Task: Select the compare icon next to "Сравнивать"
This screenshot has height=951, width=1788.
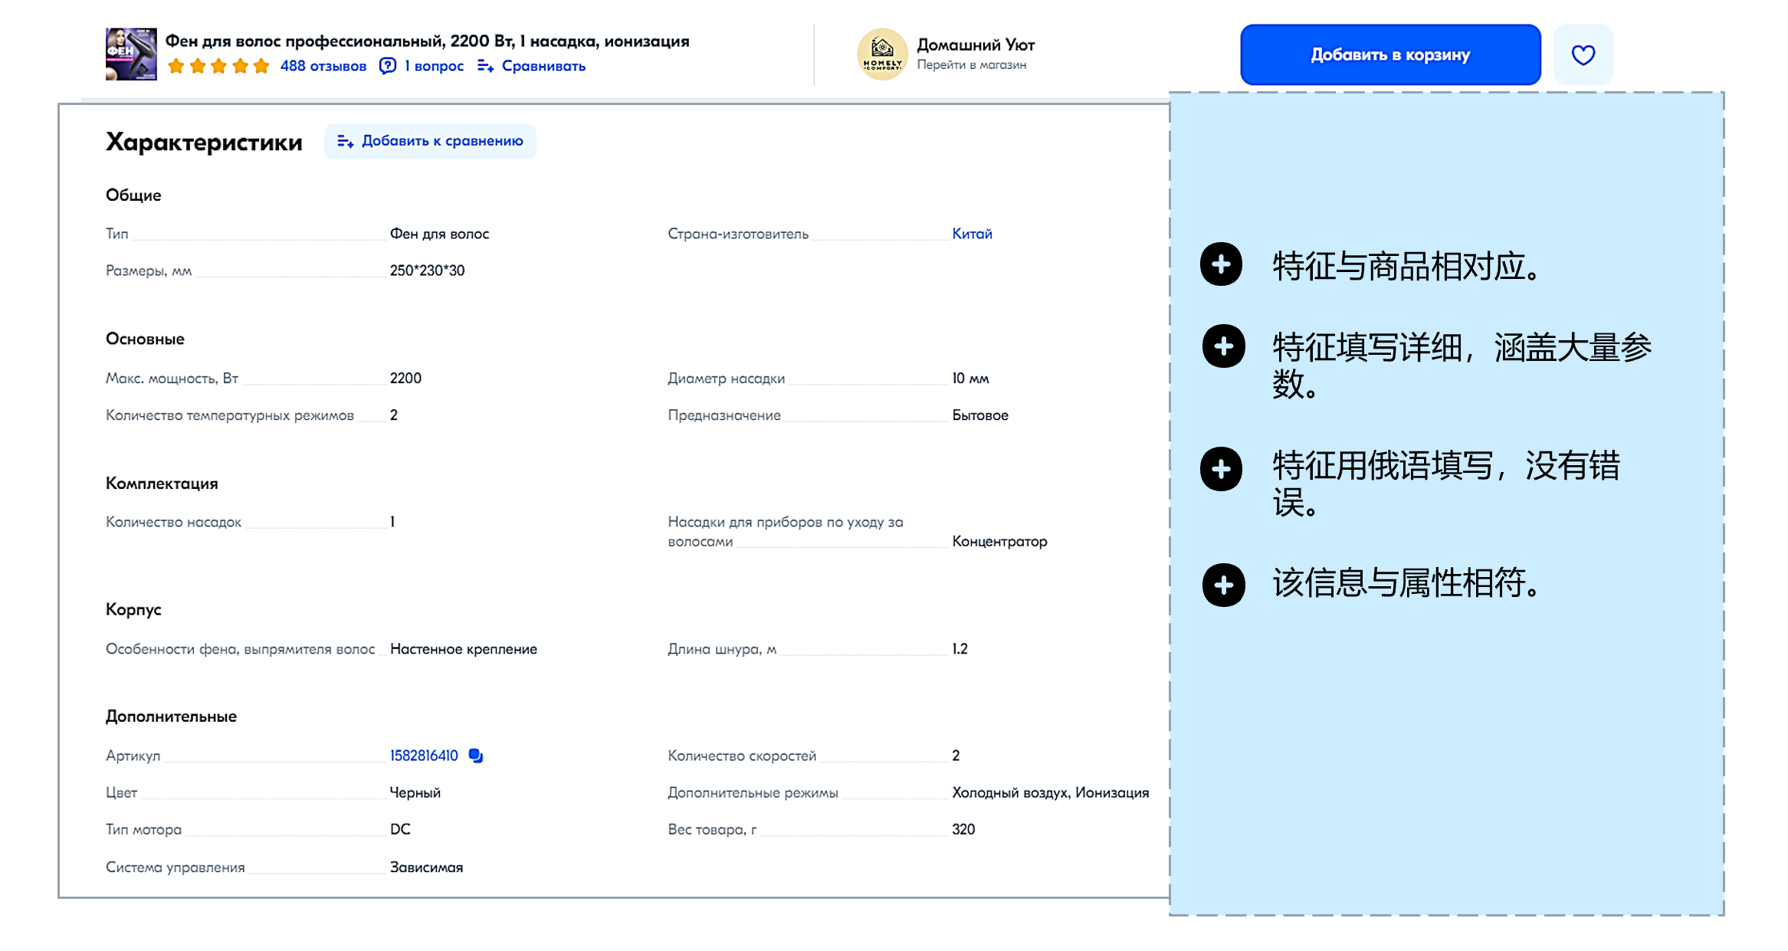Action: coord(486,67)
